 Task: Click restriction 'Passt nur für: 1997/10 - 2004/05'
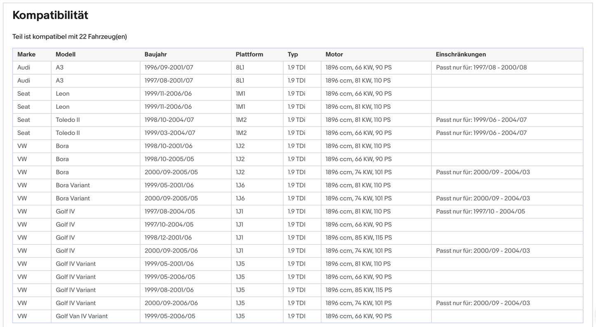click(481, 212)
